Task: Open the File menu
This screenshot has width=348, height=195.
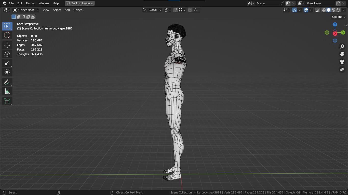Action: click(x=11, y=3)
